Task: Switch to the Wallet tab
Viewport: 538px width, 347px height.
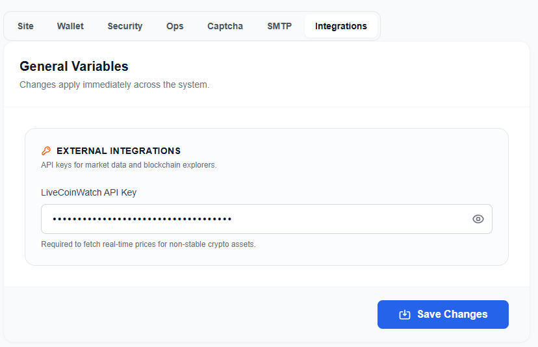Action: pyautogui.click(x=70, y=26)
